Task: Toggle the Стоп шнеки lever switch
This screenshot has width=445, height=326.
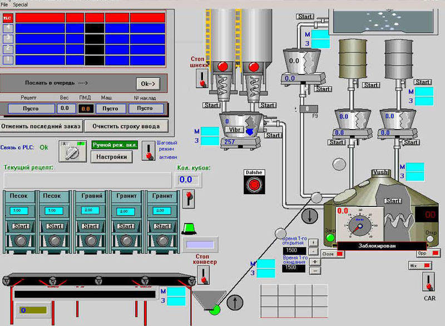Action: coord(202,78)
